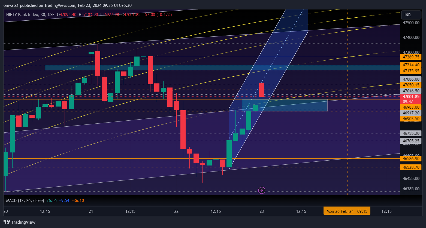Select the 47214.40 price label
426x228 pixels.
(x=411, y=65)
